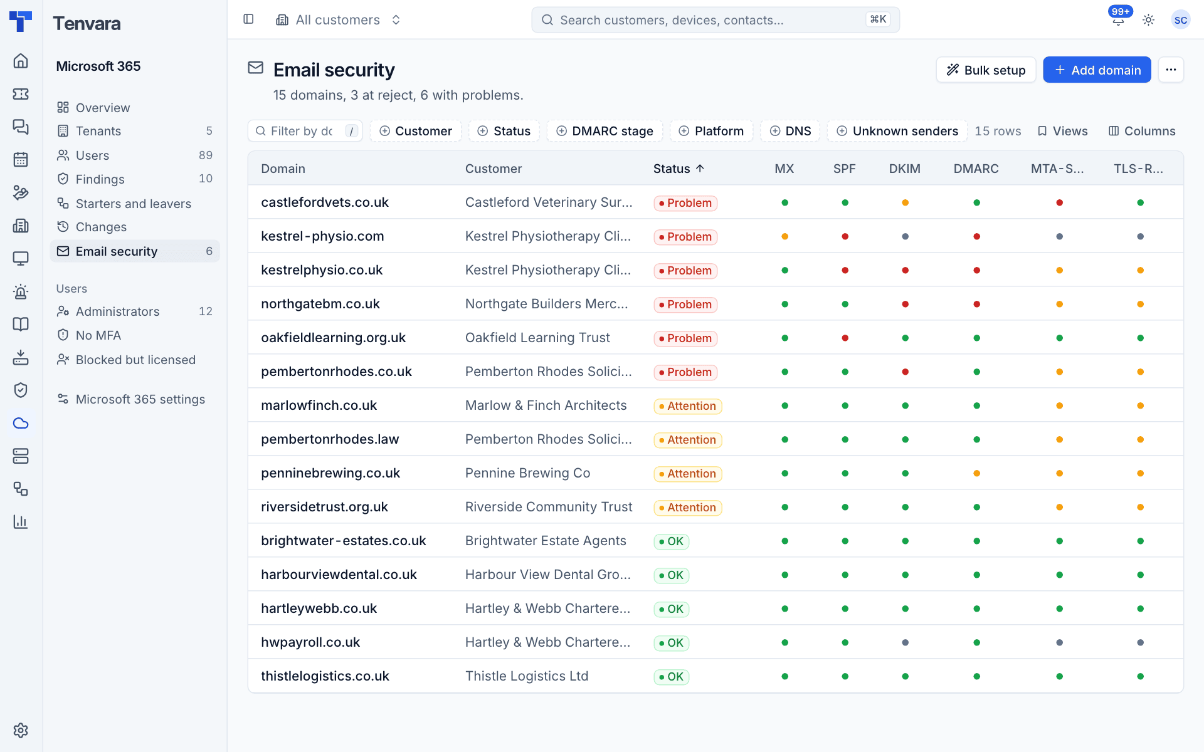Open the calendar icon in sidebar rail
The width and height of the screenshot is (1204, 752).
(21, 160)
